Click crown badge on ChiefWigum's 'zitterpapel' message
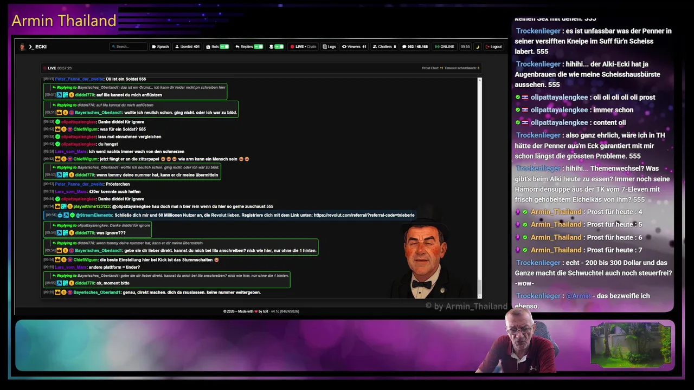The height and width of the screenshot is (390, 694). [x=57, y=159]
